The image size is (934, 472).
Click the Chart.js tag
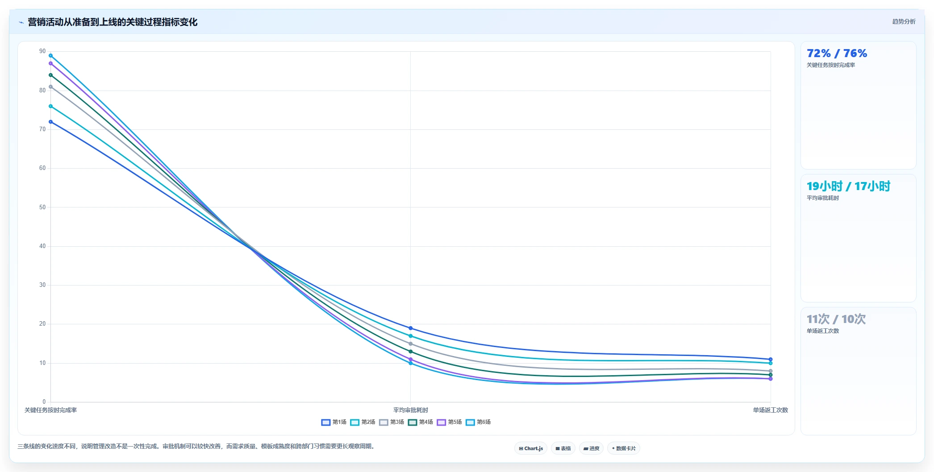531,448
